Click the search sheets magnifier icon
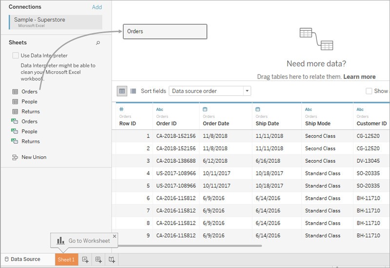390x268 pixels. click(x=98, y=43)
